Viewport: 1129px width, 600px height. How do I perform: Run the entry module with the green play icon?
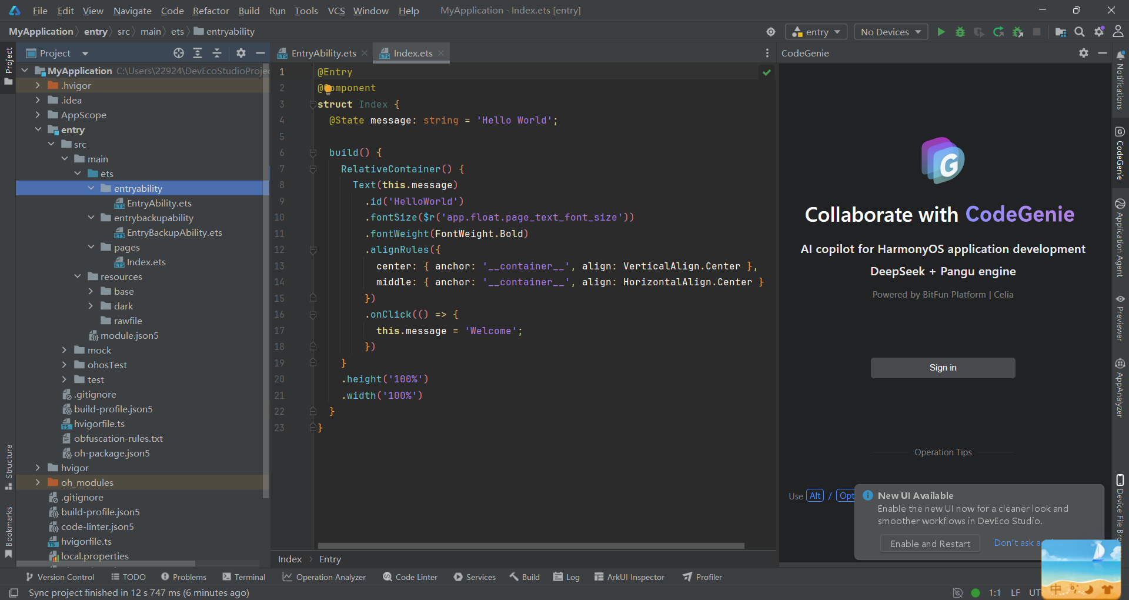[941, 32]
